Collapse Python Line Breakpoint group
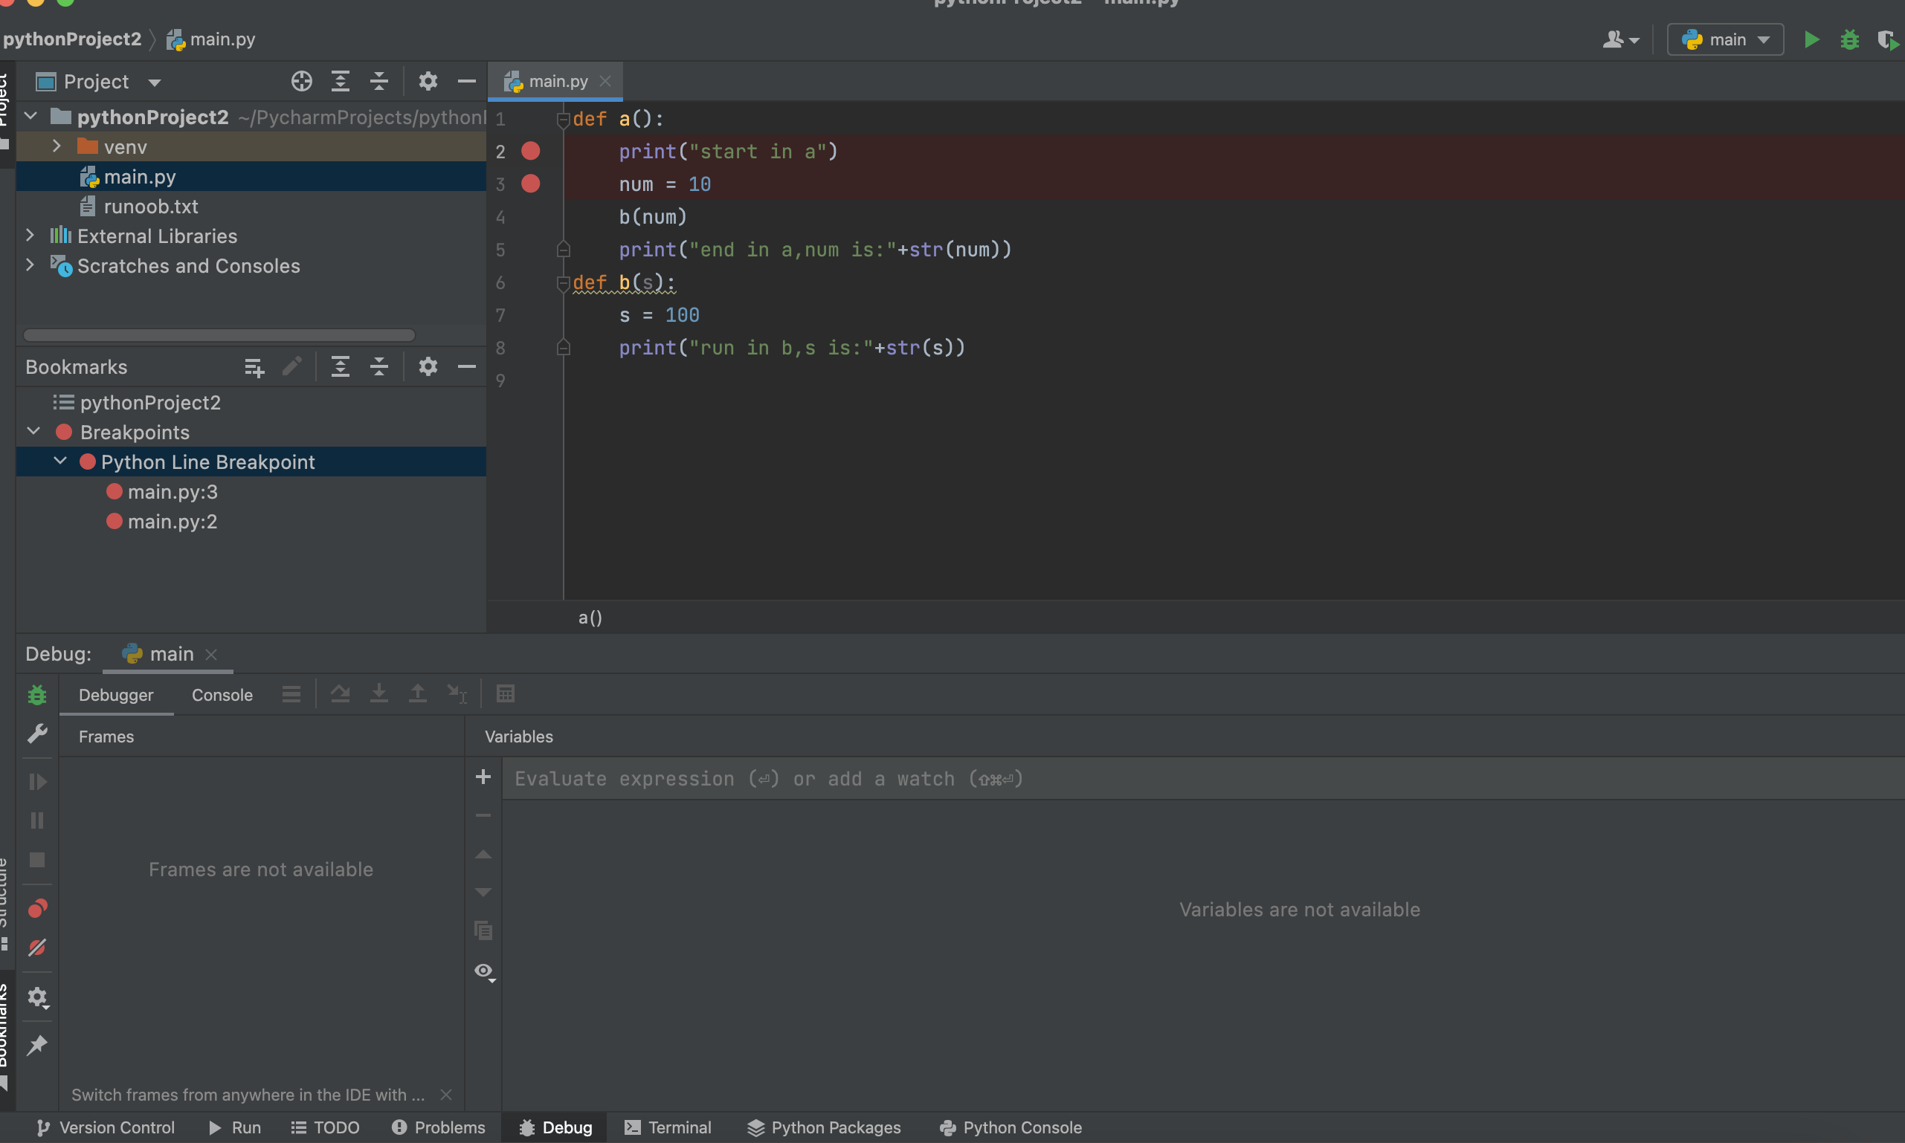This screenshot has height=1143, width=1905. click(x=60, y=461)
